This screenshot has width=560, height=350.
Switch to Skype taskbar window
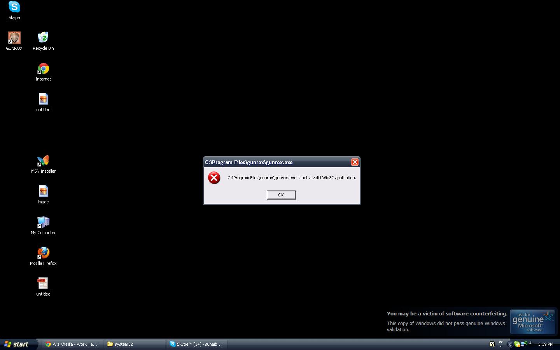pyautogui.click(x=197, y=344)
